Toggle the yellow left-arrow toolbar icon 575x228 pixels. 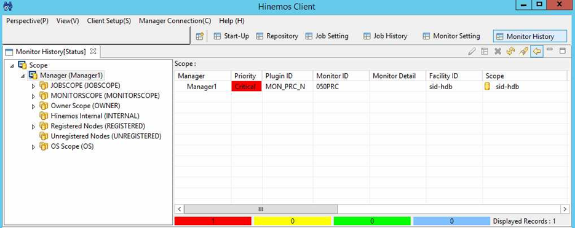536,52
